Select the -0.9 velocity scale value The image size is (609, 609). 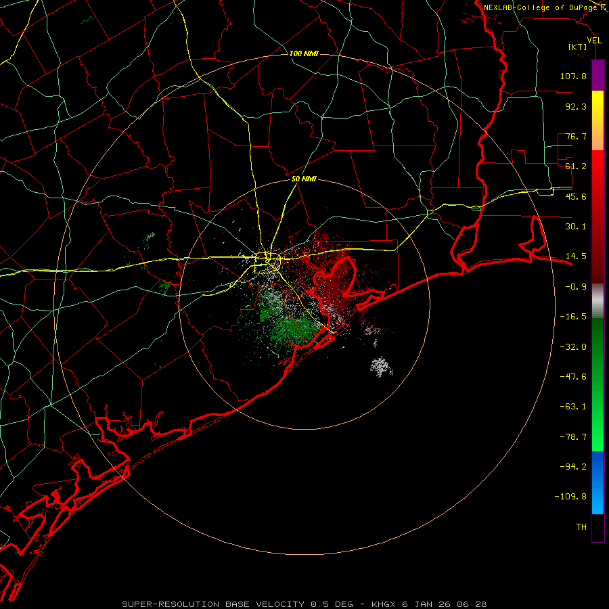point(576,287)
